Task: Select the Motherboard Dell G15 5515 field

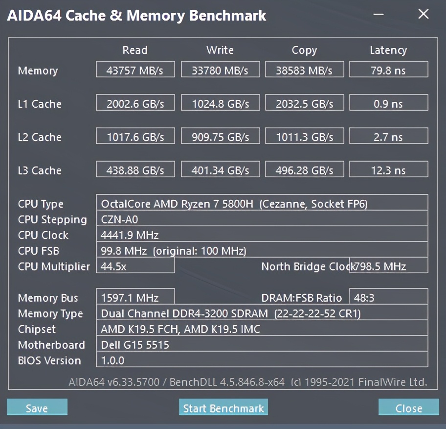Action: click(x=262, y=344)
